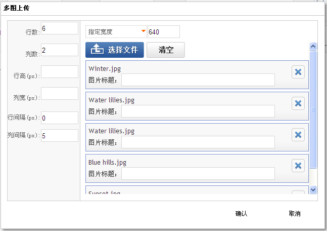Click the 行数 input field

pos(59,28)
